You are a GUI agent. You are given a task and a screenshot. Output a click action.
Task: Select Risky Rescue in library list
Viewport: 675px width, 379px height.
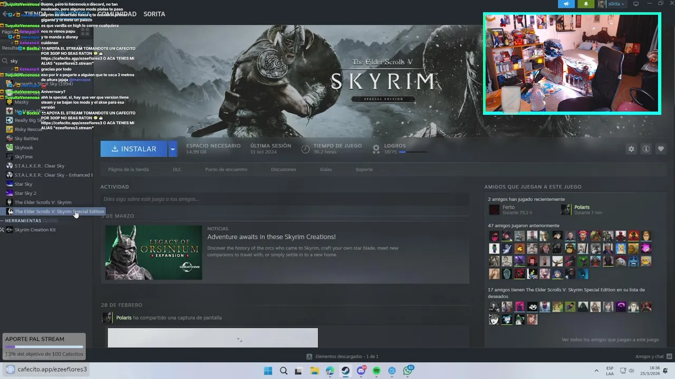tap(28, 129)
